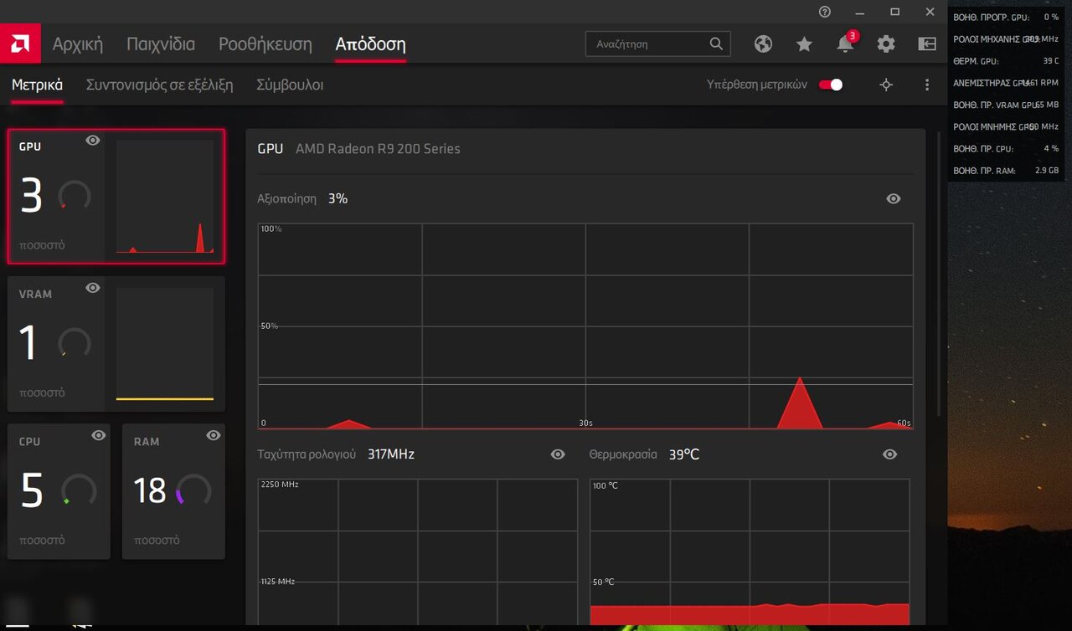Click ΒΟΗΘ. ΠΡ. RAM overlay row
1072x631 pixels.
(x=1006, y=171)
